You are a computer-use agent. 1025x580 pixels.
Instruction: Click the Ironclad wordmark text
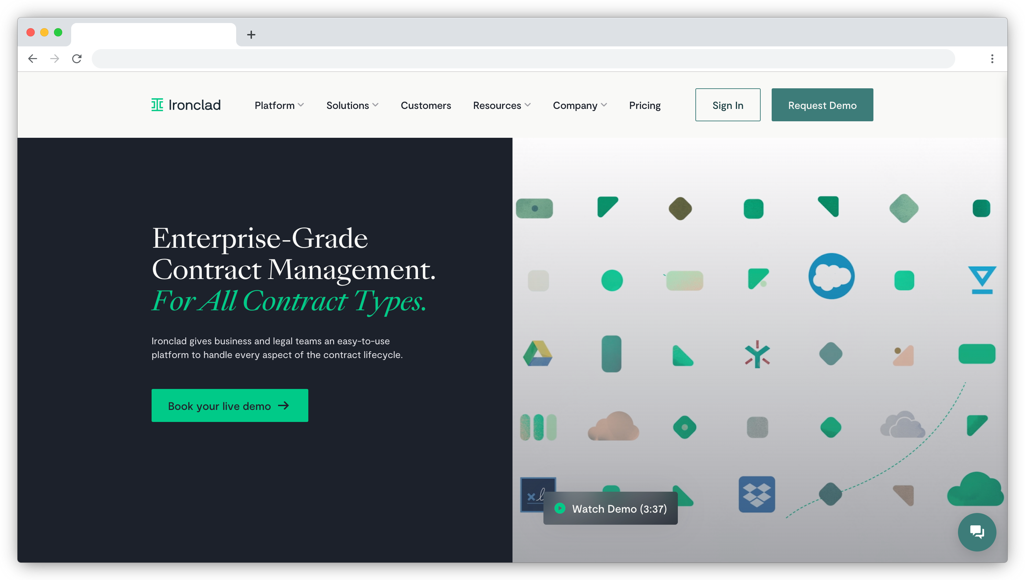click(x=195, y=105)
